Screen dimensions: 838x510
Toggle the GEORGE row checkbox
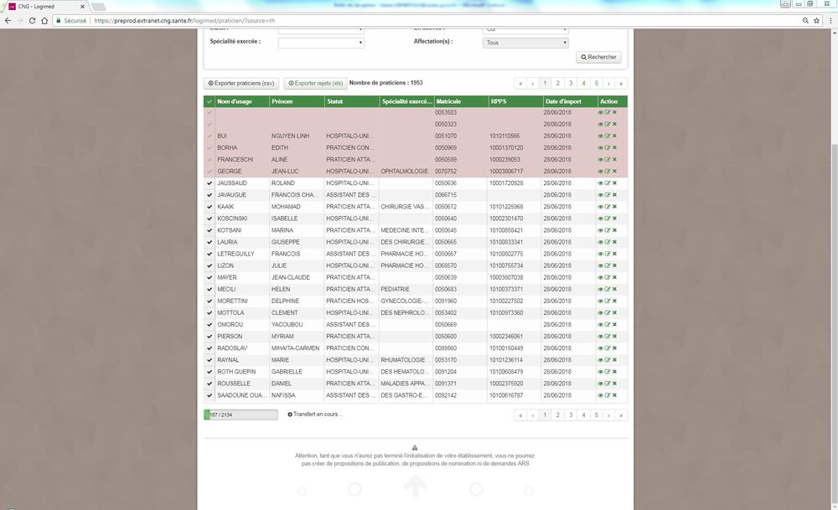point(209,172)
